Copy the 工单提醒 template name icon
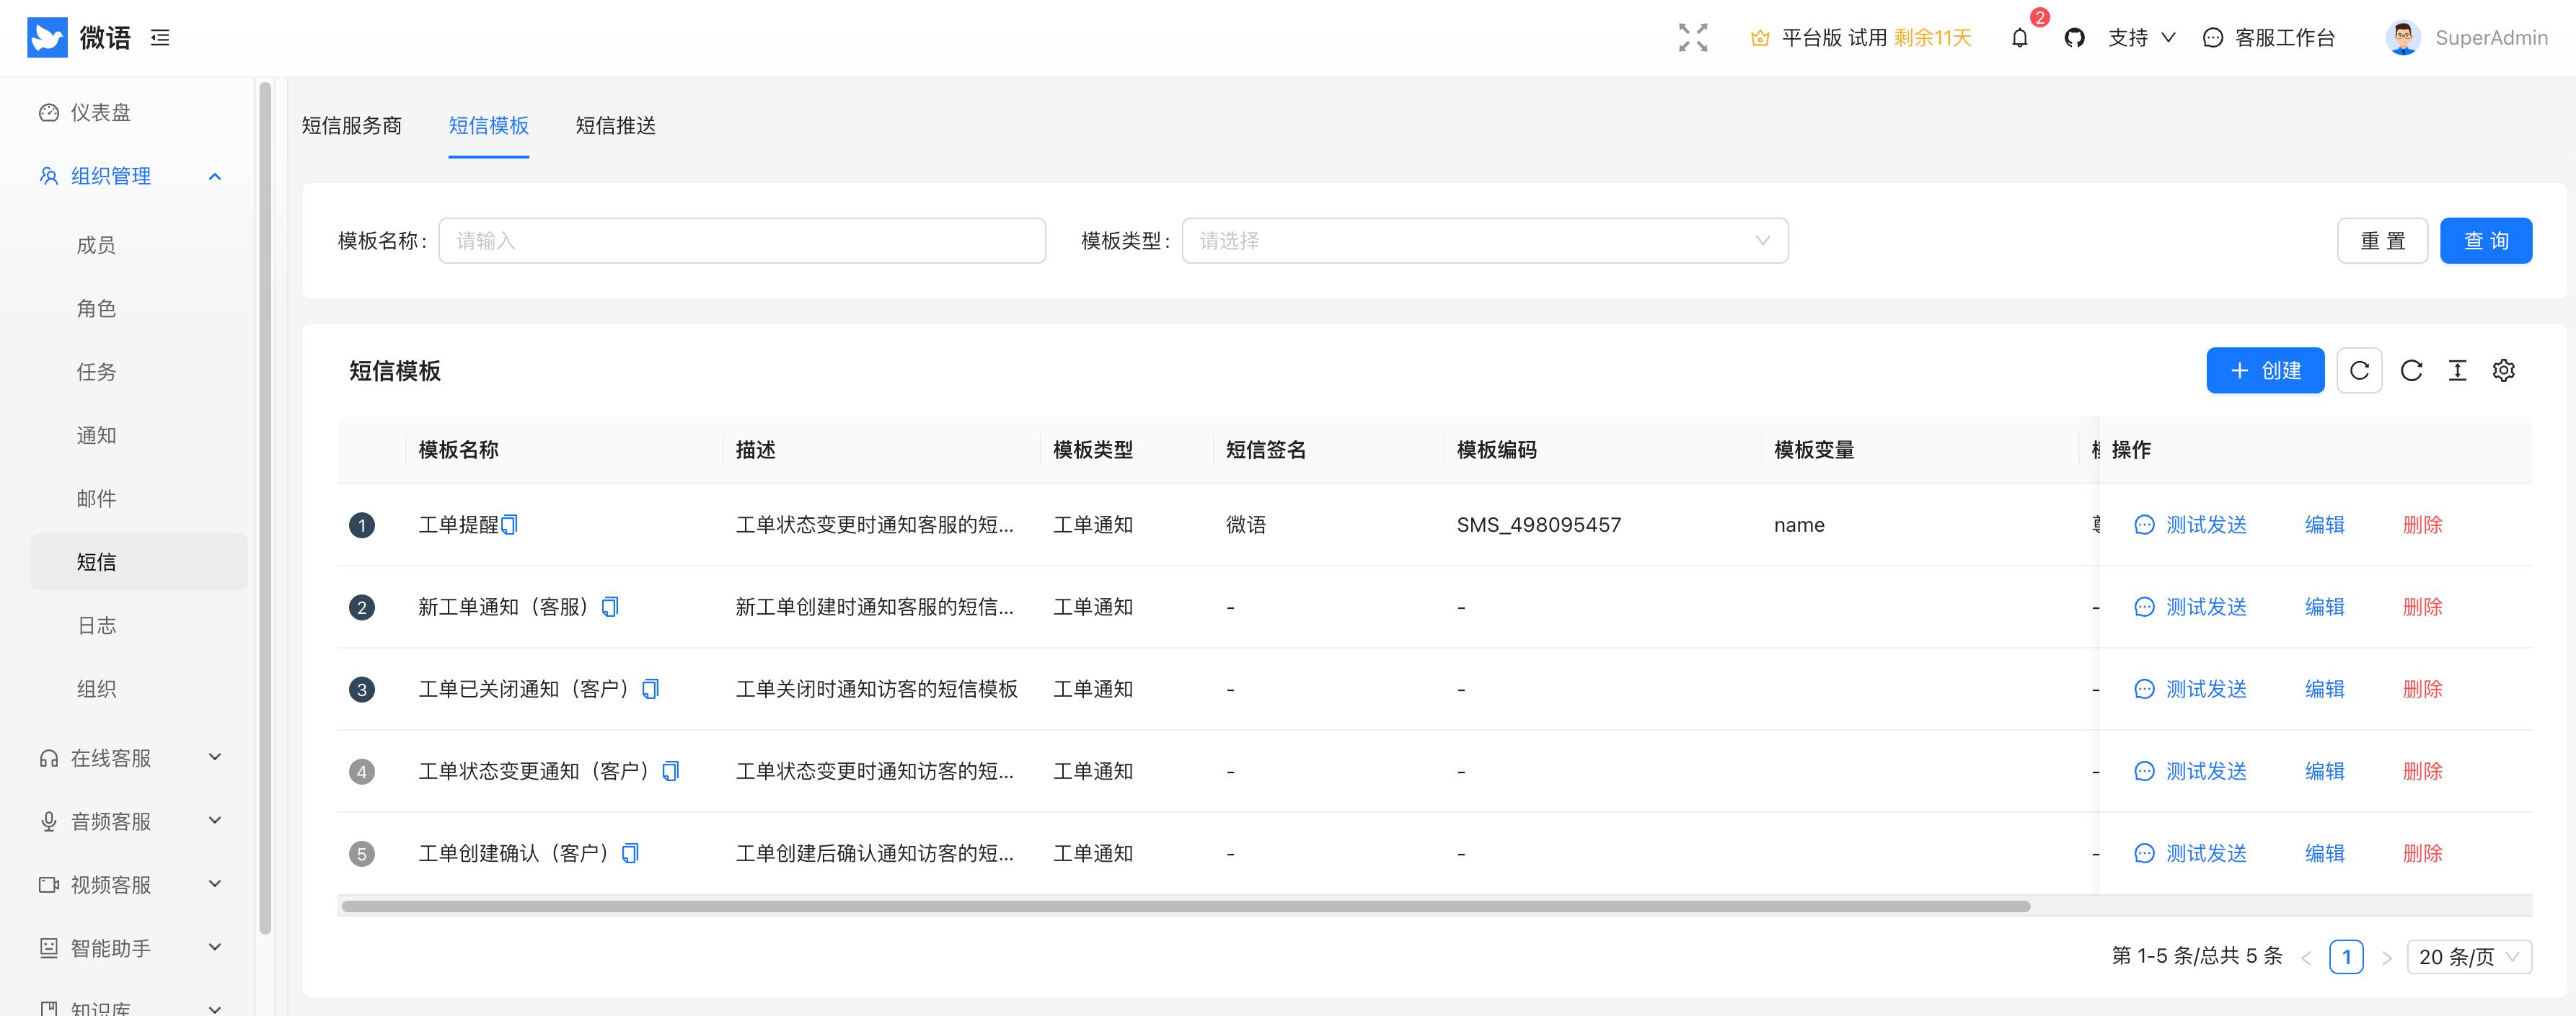 pos(509,525)
